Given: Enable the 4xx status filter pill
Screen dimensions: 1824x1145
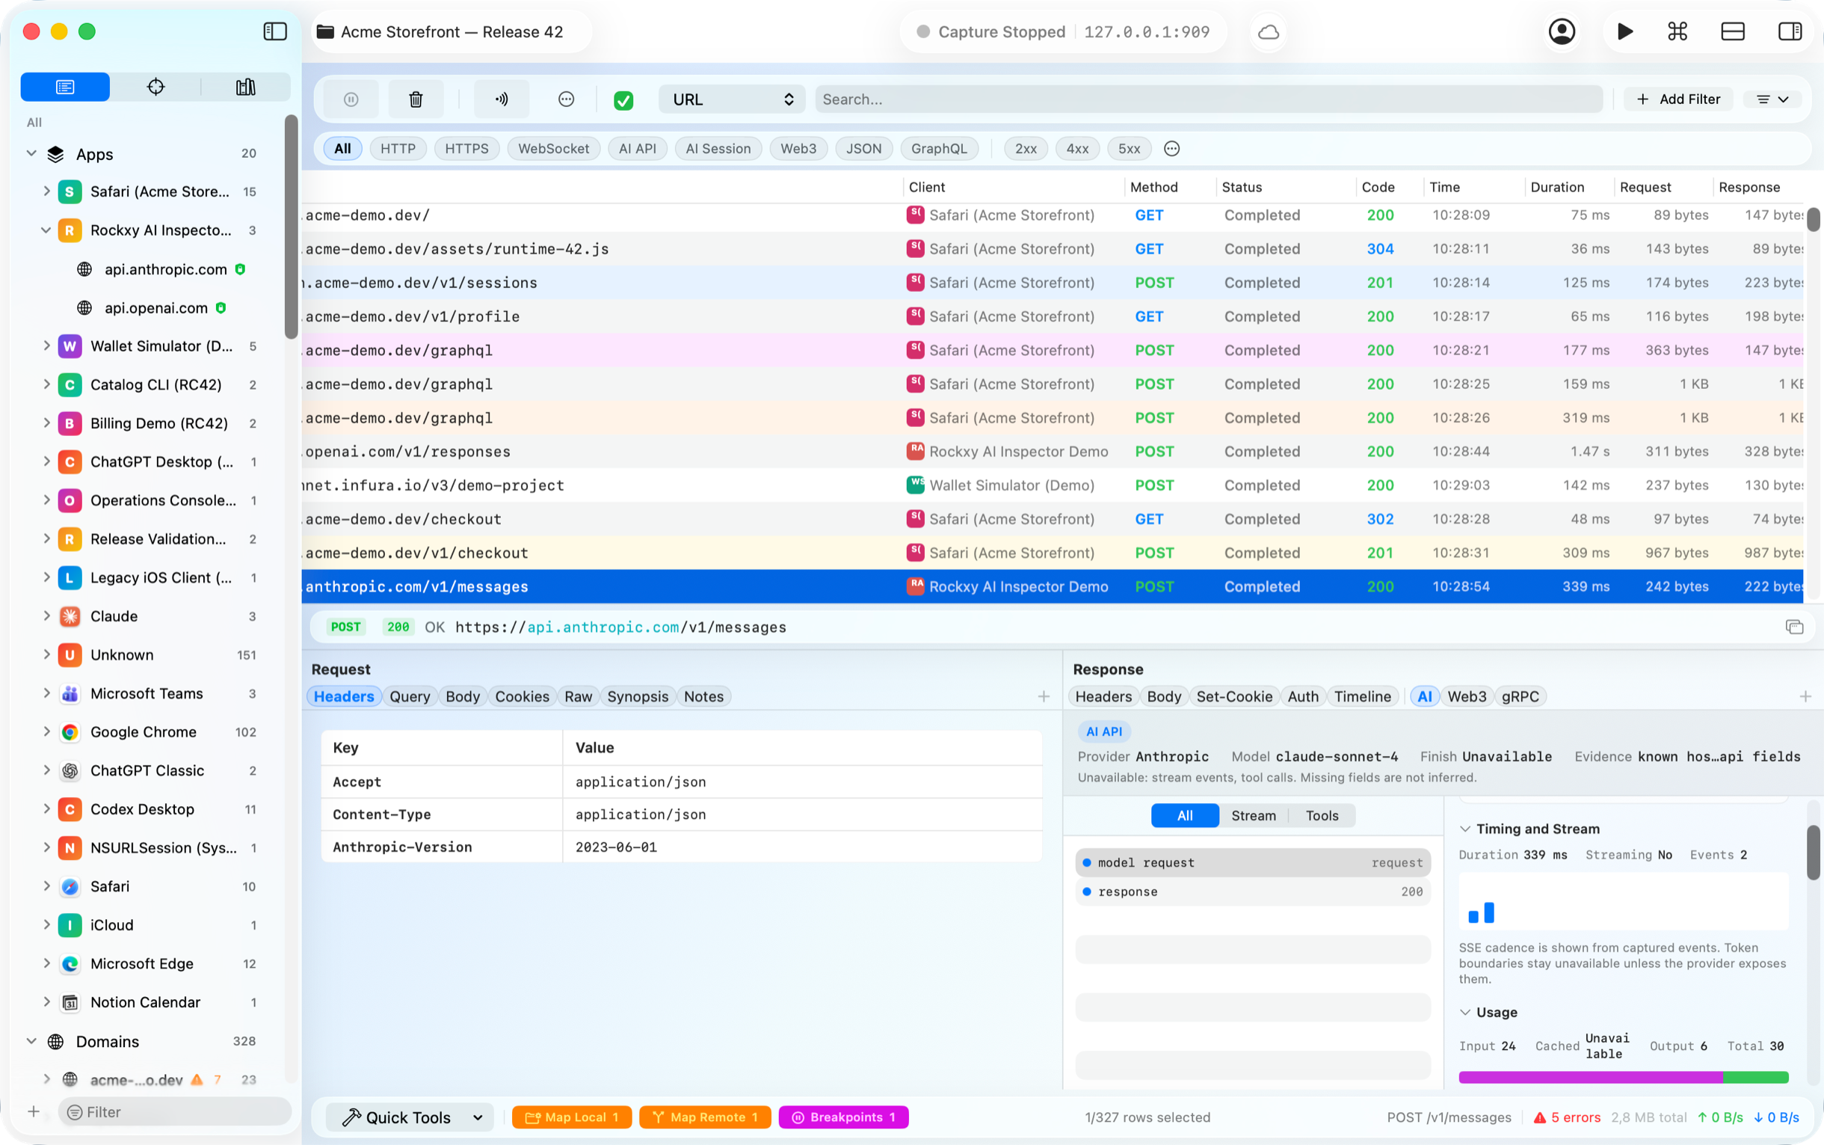Looking at the screenshot, I should (x=1077, y=148).
